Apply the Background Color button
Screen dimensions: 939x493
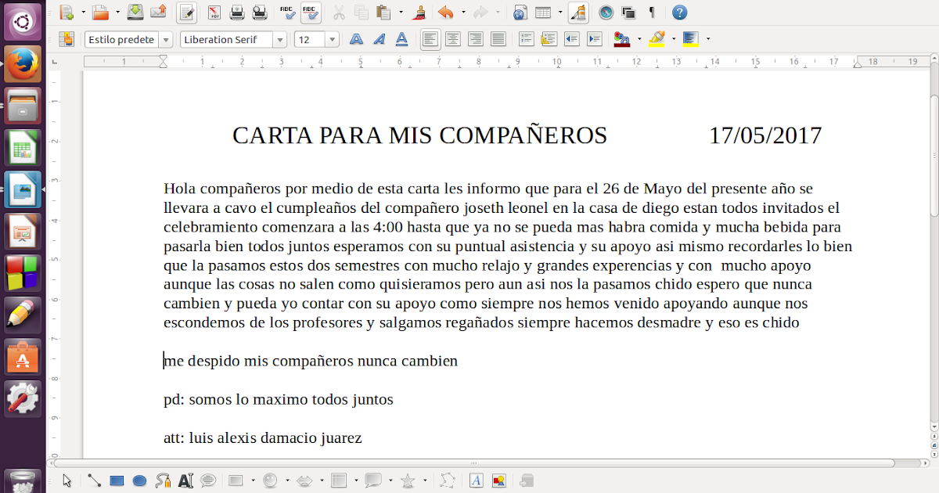point(690,39)
